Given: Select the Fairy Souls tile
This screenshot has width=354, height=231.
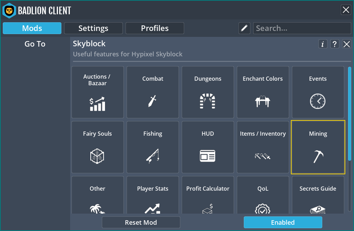Looking at the screenshot, I should pos(98,147).
